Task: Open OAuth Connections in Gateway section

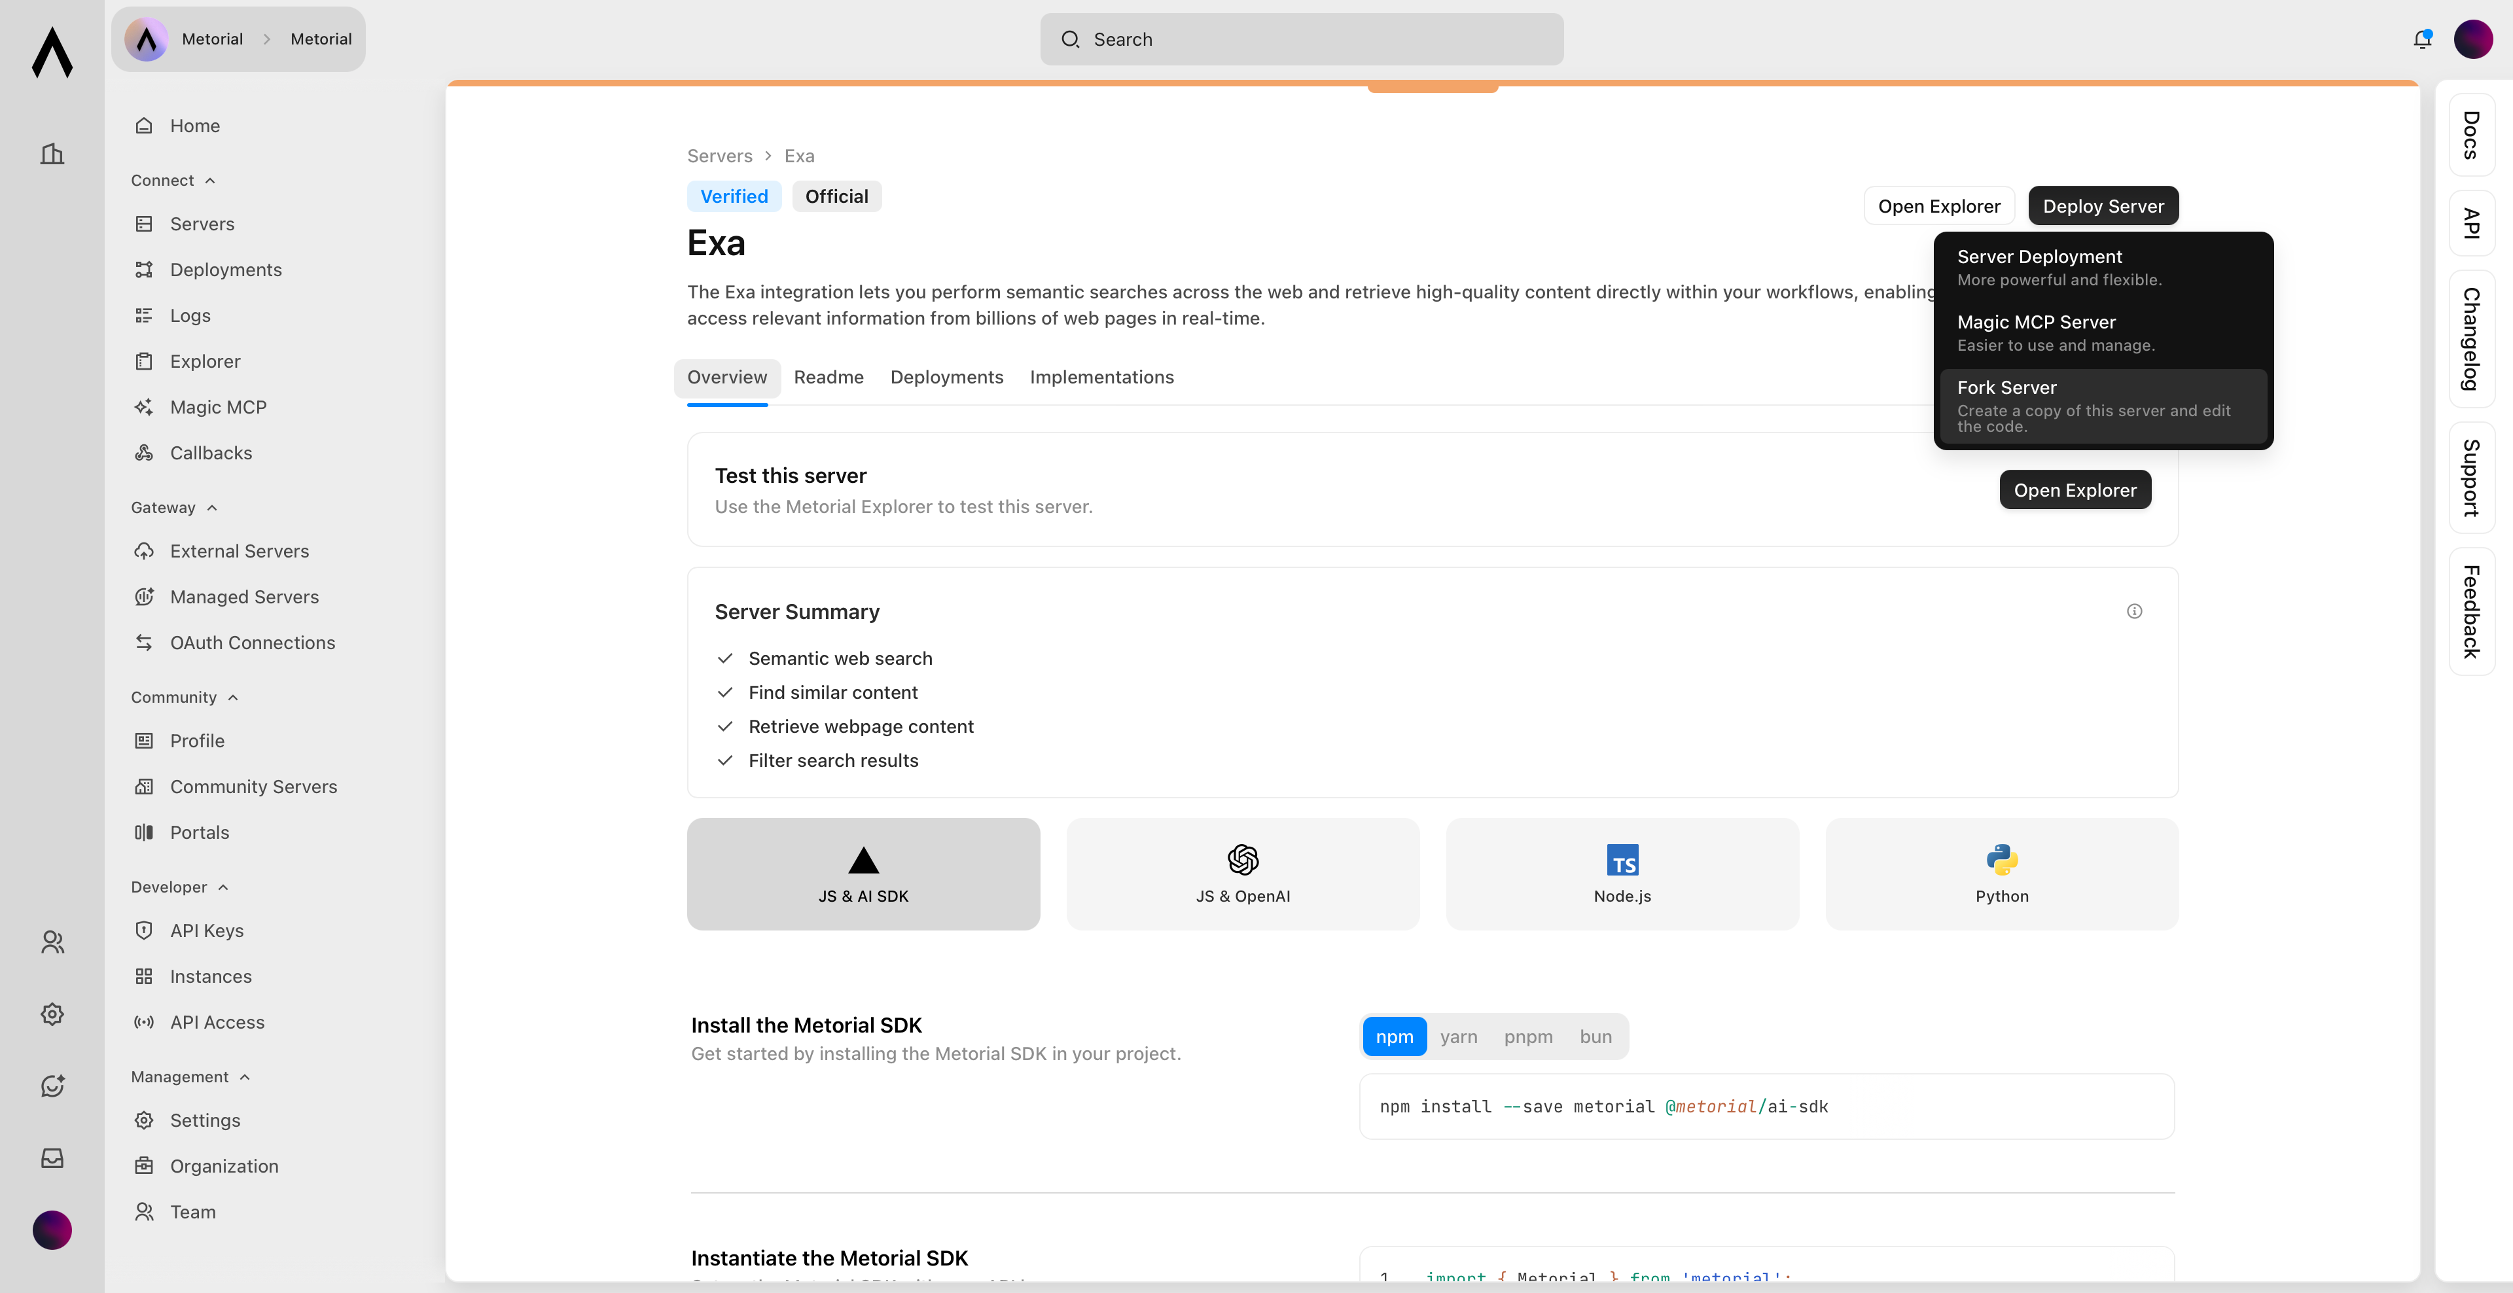Action: click(x=252, y=642)
